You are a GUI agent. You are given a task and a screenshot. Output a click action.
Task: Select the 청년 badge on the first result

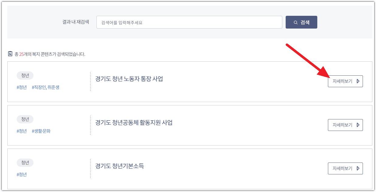25,75
